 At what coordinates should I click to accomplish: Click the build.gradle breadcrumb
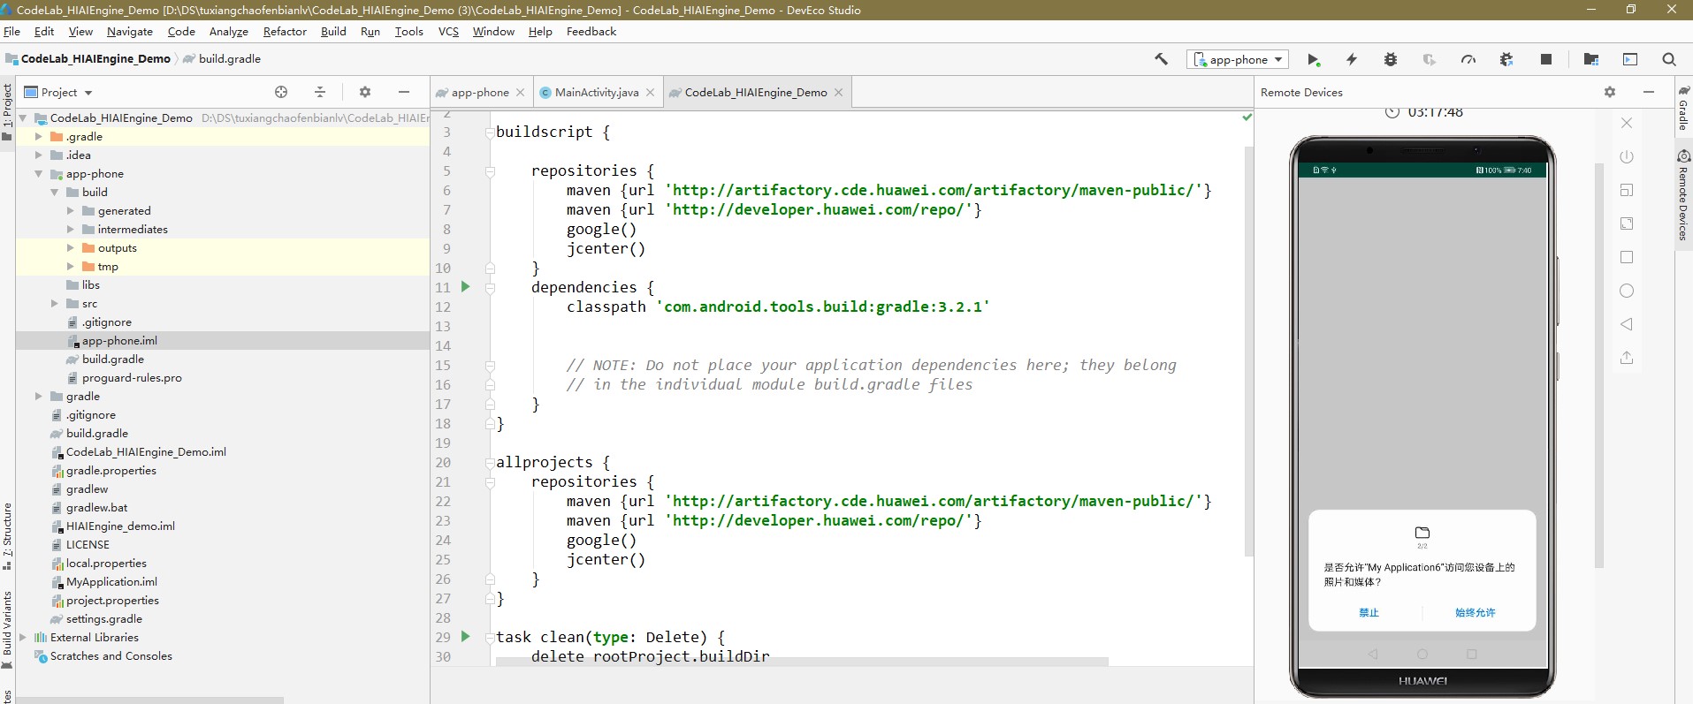[x=222, y=59]
